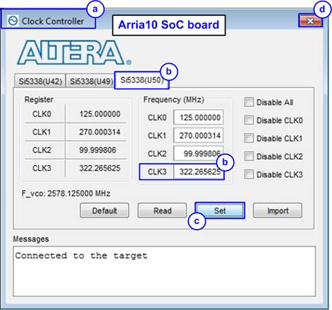
Task: Select the Si5338(U50) tab
Action: [142, 80]
